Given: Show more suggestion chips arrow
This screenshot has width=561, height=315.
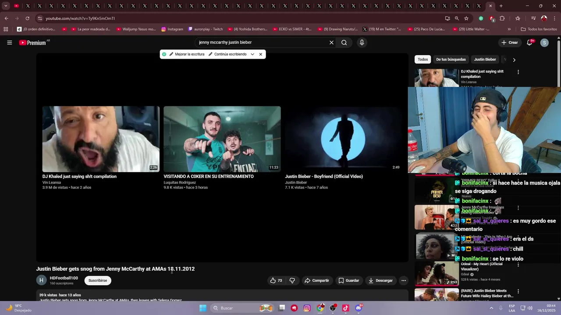Looking at the screenshot, I should (514, 59).
